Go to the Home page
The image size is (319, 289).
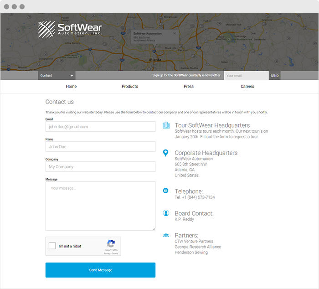71,87
